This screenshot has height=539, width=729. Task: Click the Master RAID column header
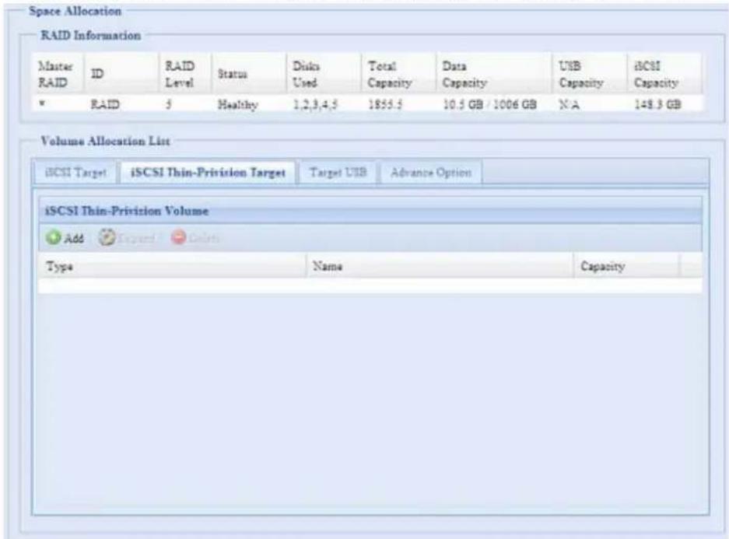click(x=58, y=75)
